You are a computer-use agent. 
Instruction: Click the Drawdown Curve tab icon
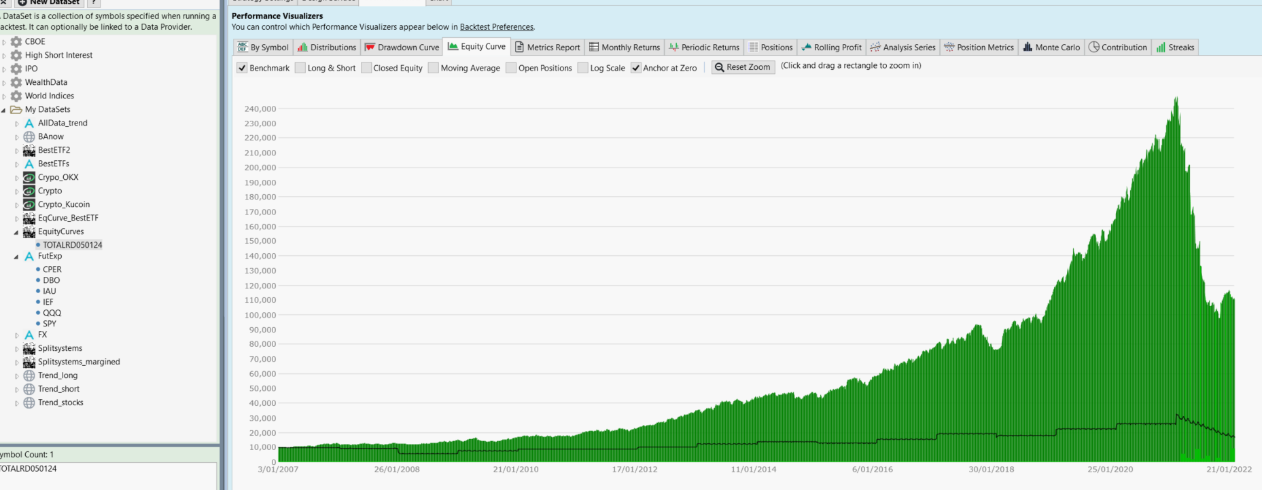[370, 48]
